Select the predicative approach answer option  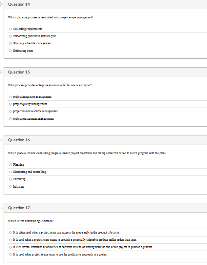(x=10, y=254)
